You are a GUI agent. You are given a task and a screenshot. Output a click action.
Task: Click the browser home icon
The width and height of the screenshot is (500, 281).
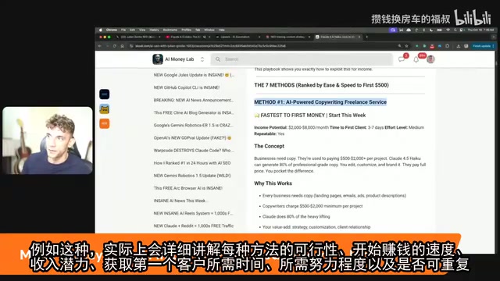(x=122, y=46)
